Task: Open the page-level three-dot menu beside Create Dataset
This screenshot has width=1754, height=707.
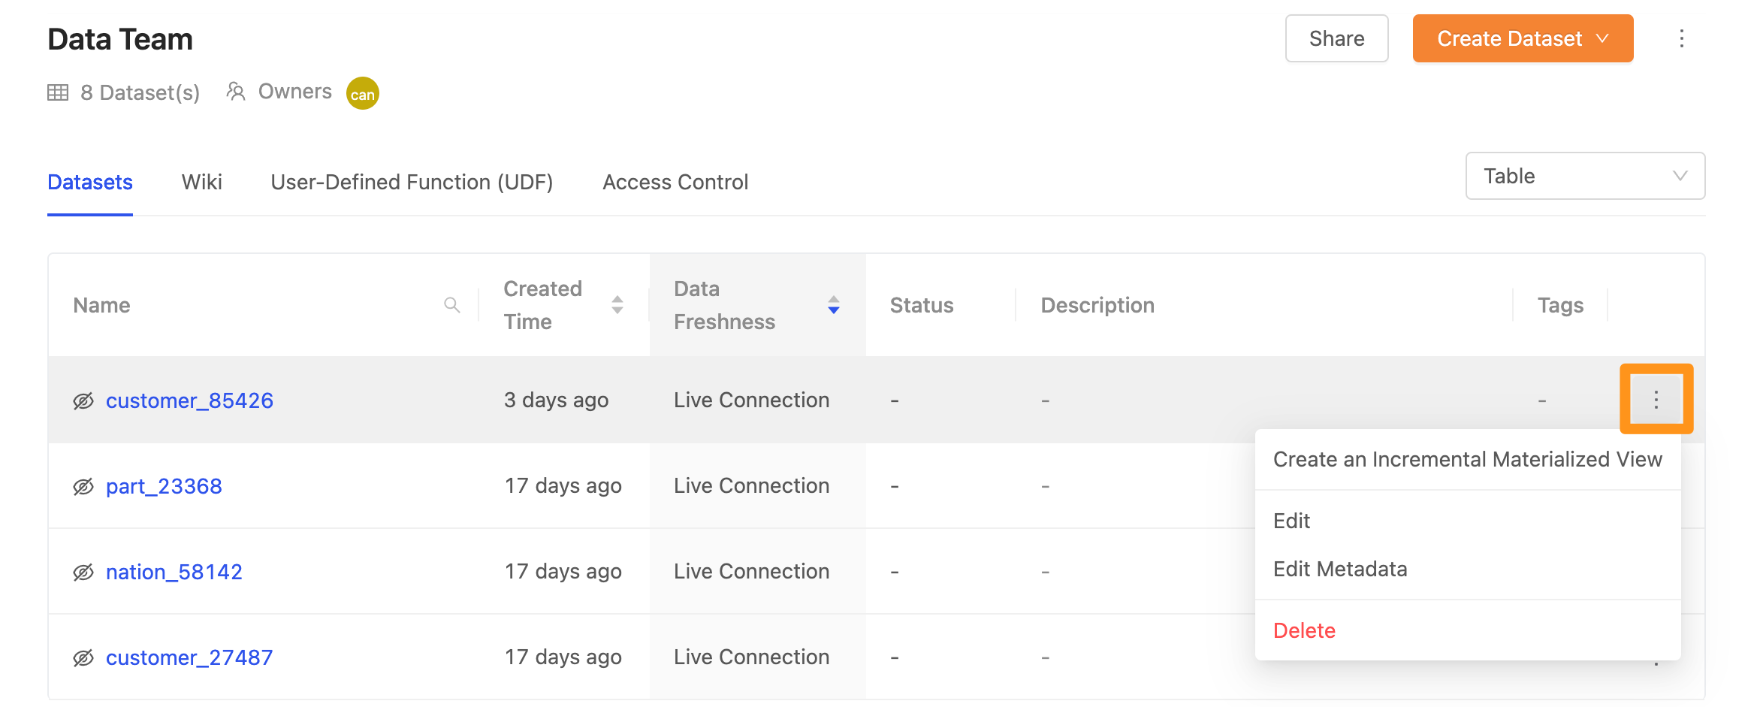Action: click(1681, 38)
